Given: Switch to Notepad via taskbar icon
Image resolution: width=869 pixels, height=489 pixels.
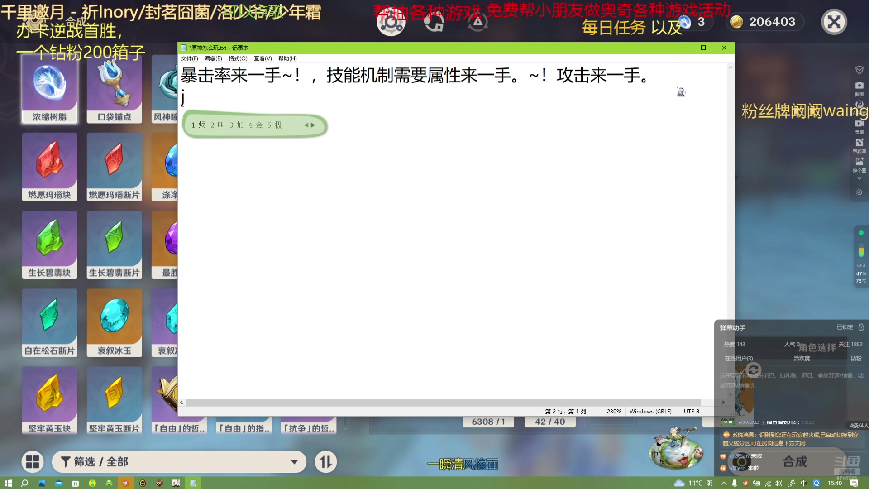Looking at the screenshot, I should click(193, 483).
